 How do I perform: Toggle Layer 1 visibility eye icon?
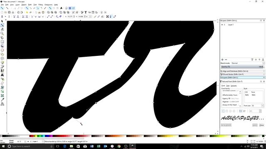point(222,25)
